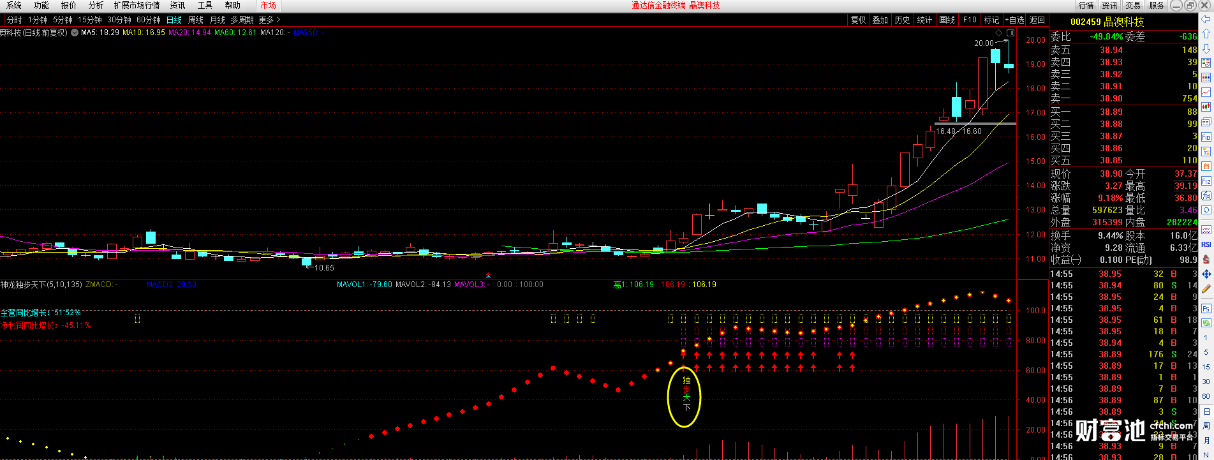Click the blue circle sidebar icon
1214x460 pixels.
[x=1206, y=211]
